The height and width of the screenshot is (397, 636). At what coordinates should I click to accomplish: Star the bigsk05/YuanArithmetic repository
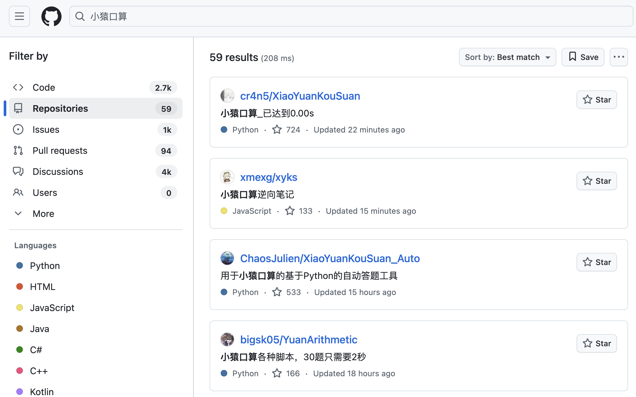point(597,343)
